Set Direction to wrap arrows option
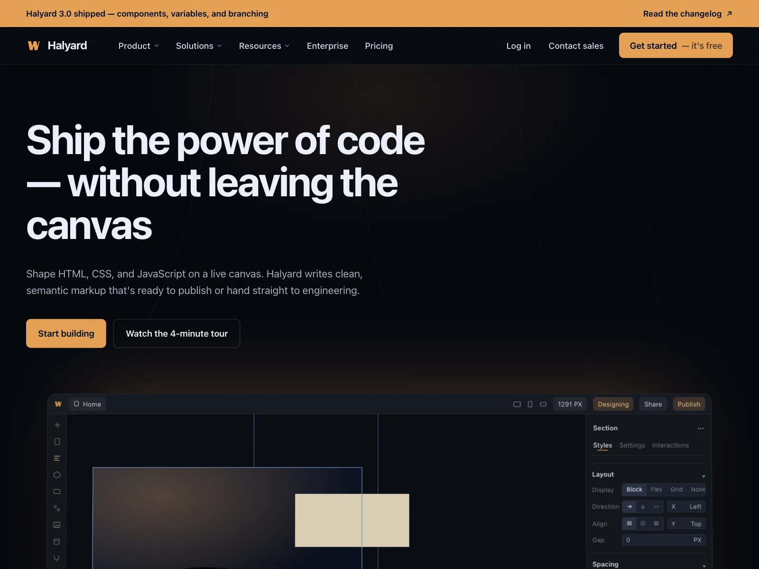 pyautogui.click(x=656, y=506)
